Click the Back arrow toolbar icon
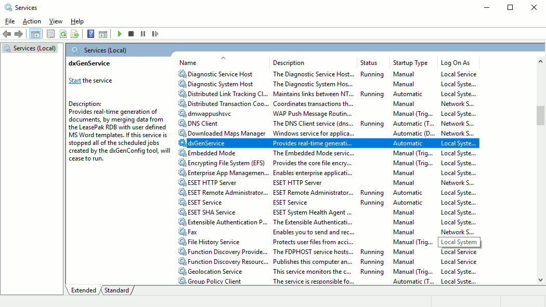Image resolution: width=546 pixels, height=307 pixels. pos(7,34)
